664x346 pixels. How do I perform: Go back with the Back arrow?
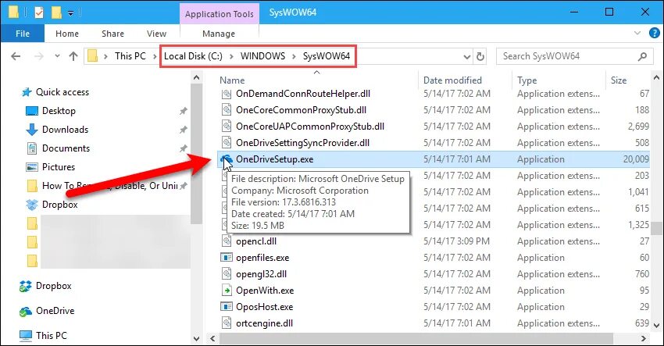(16, 56)
